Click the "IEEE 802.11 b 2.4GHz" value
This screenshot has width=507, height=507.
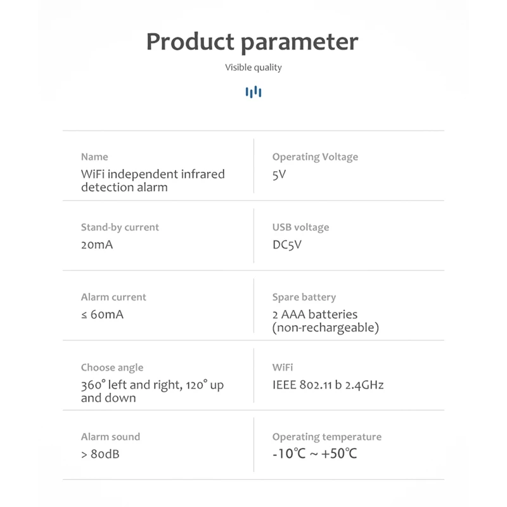(x=328, y=385)
